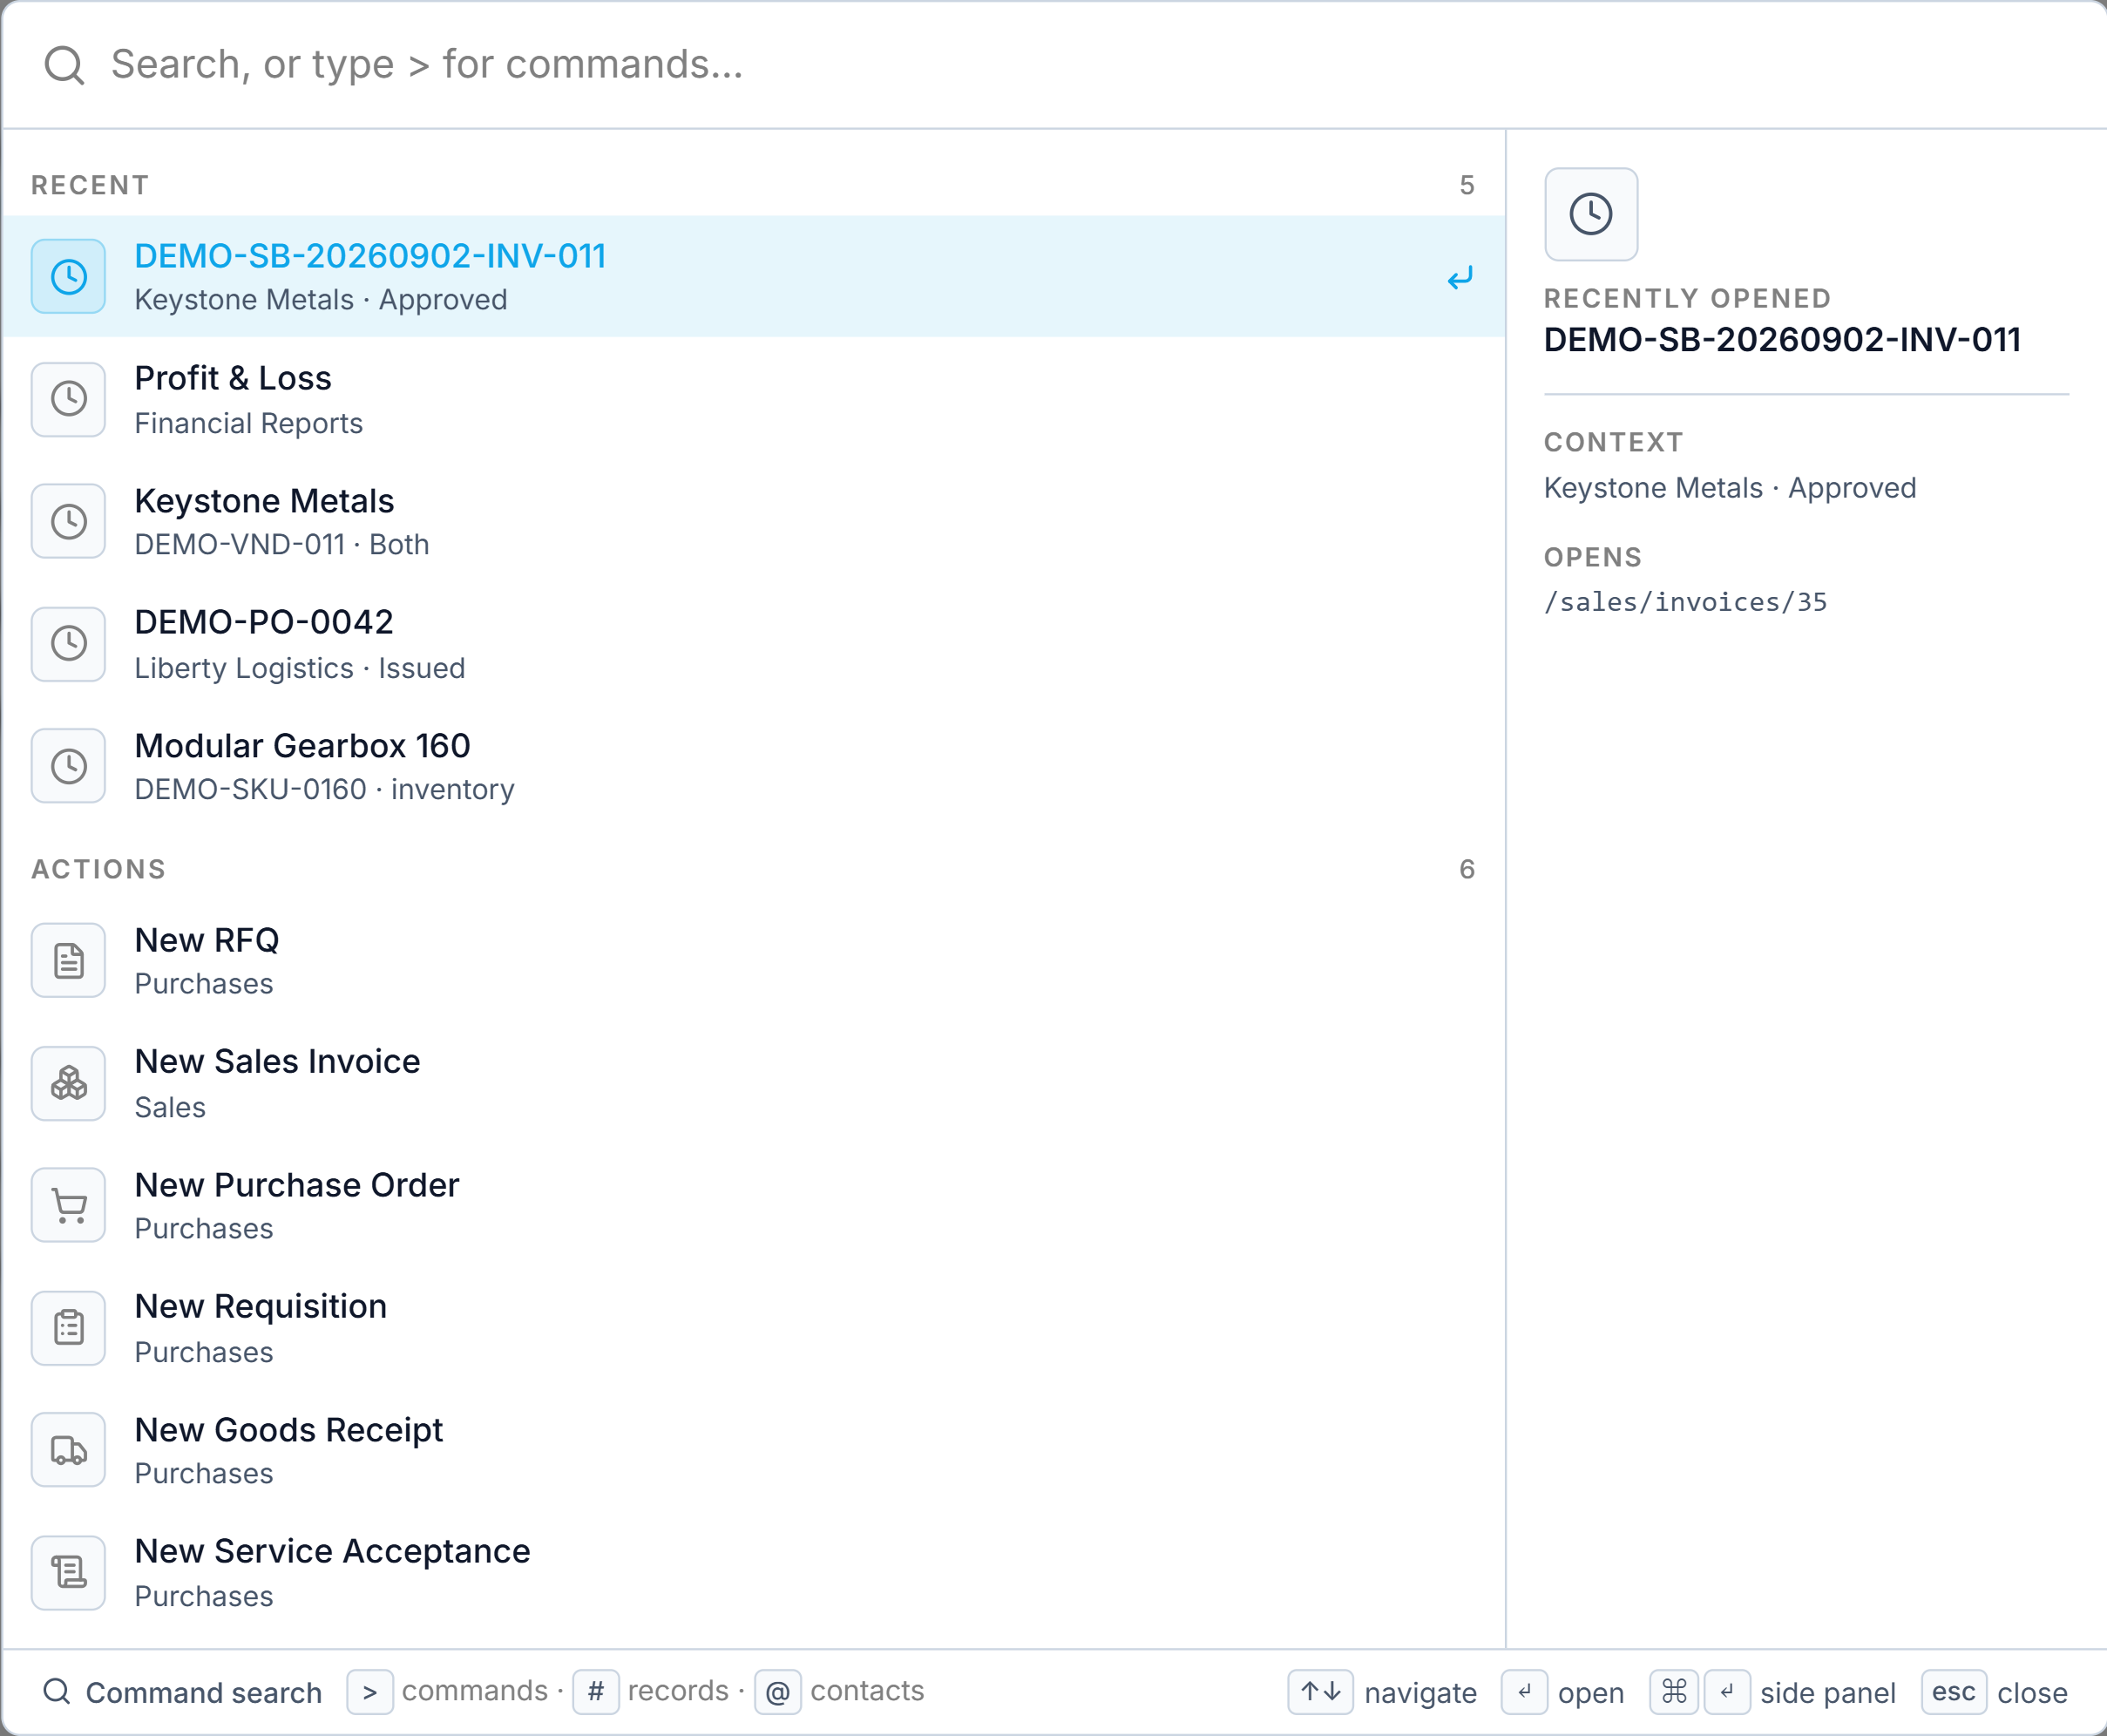This screenshot has width=2107, height=1736.
Task: Click the New Purchase Order cart icon
Action: [x=68, y=1205]
